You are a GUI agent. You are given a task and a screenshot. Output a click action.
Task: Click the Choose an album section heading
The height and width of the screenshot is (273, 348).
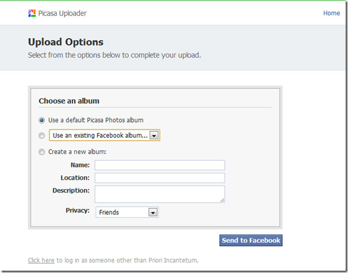pyautogui.click(x=69, y=101)
